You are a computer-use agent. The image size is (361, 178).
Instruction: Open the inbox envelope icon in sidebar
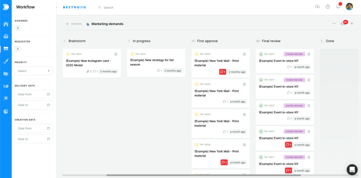[x=6, y=36]
